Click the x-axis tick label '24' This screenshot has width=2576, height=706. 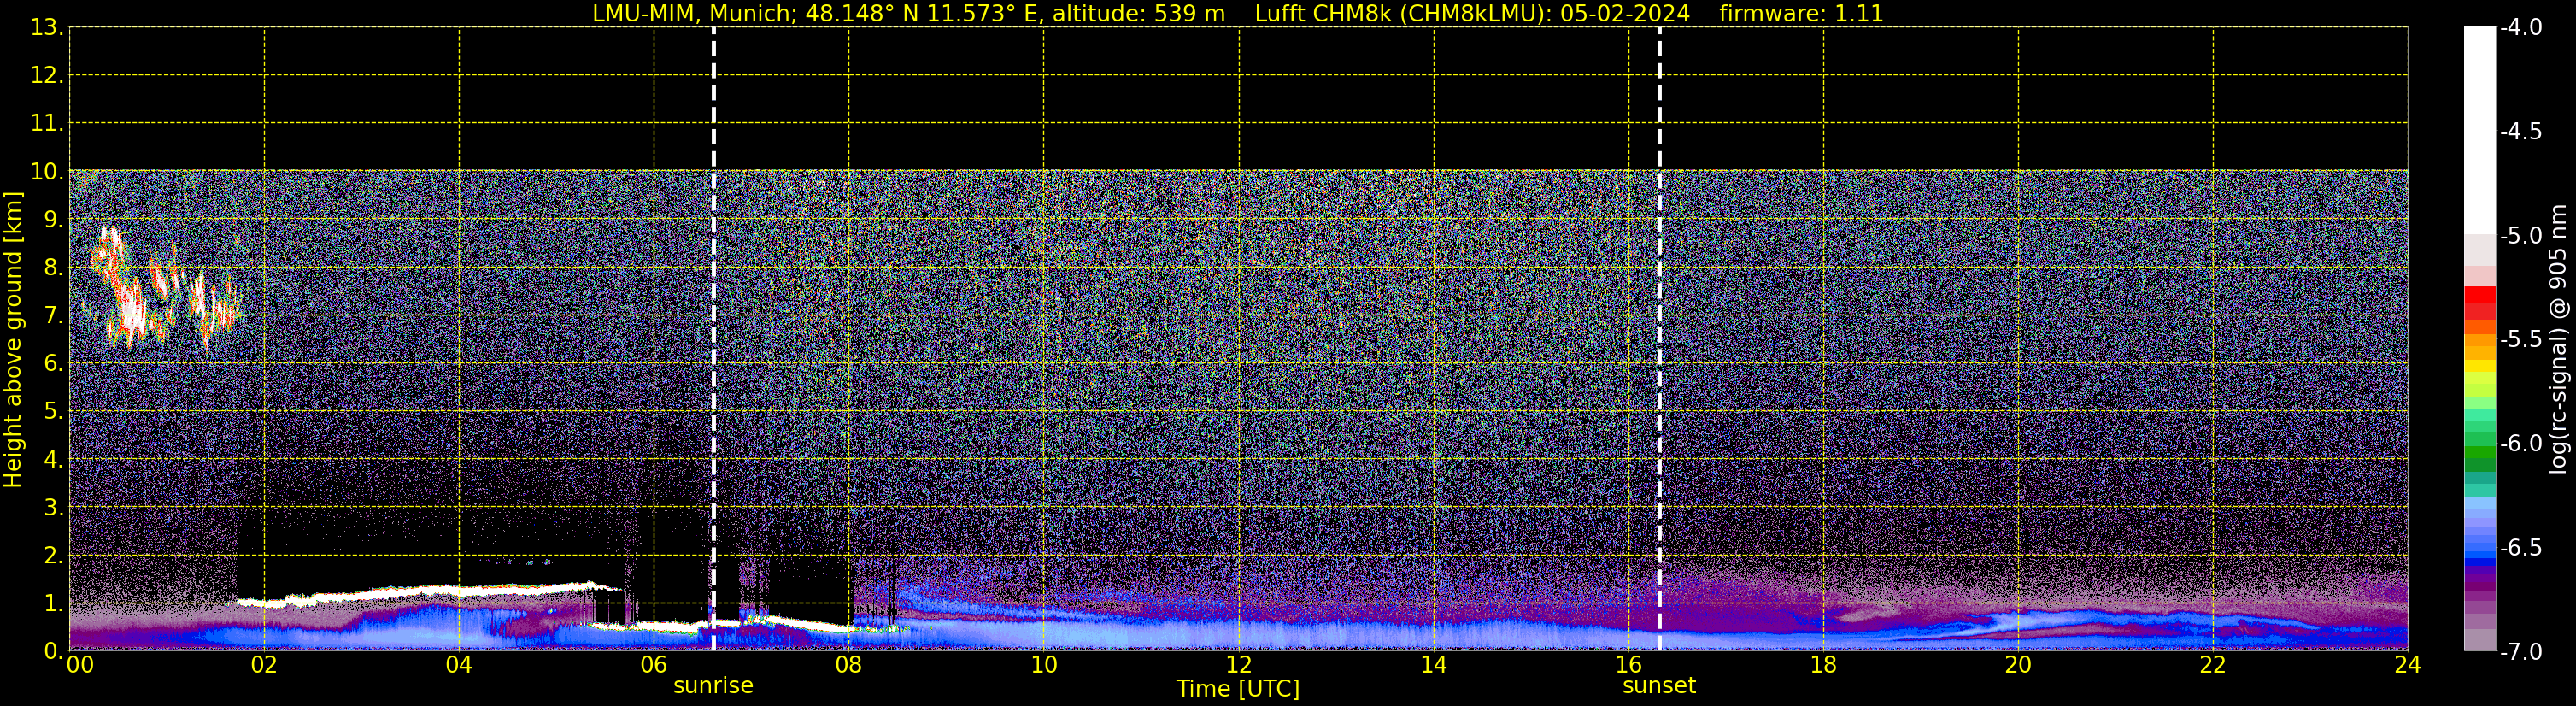(x=2408, y=665)
